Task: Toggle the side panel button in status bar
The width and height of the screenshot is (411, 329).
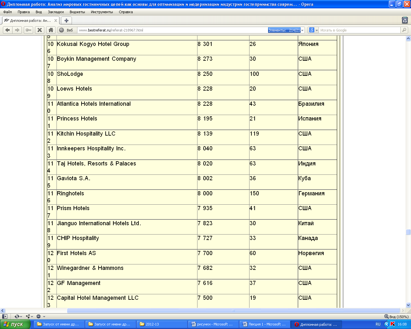Action: coord(4,316)
